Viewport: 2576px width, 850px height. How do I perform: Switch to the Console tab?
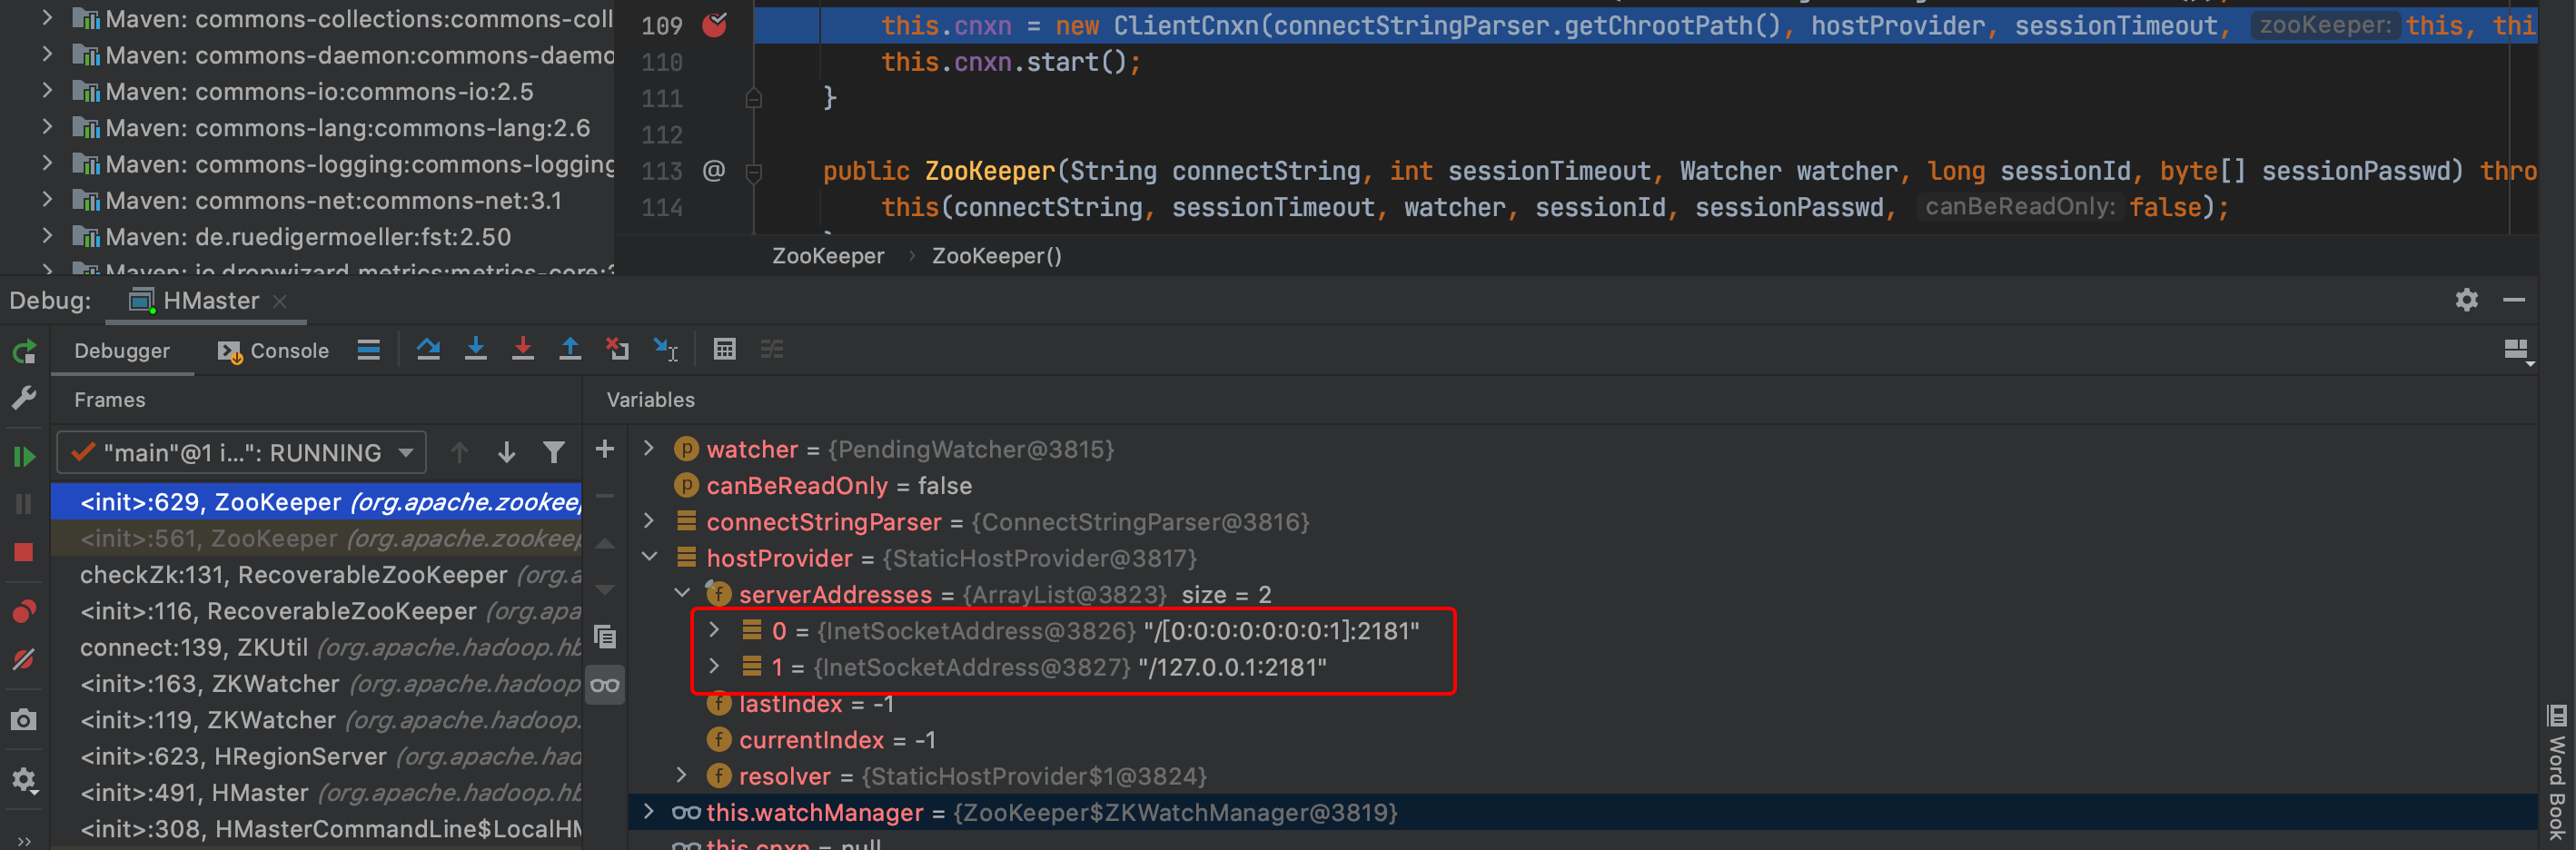tap(274, 351)
